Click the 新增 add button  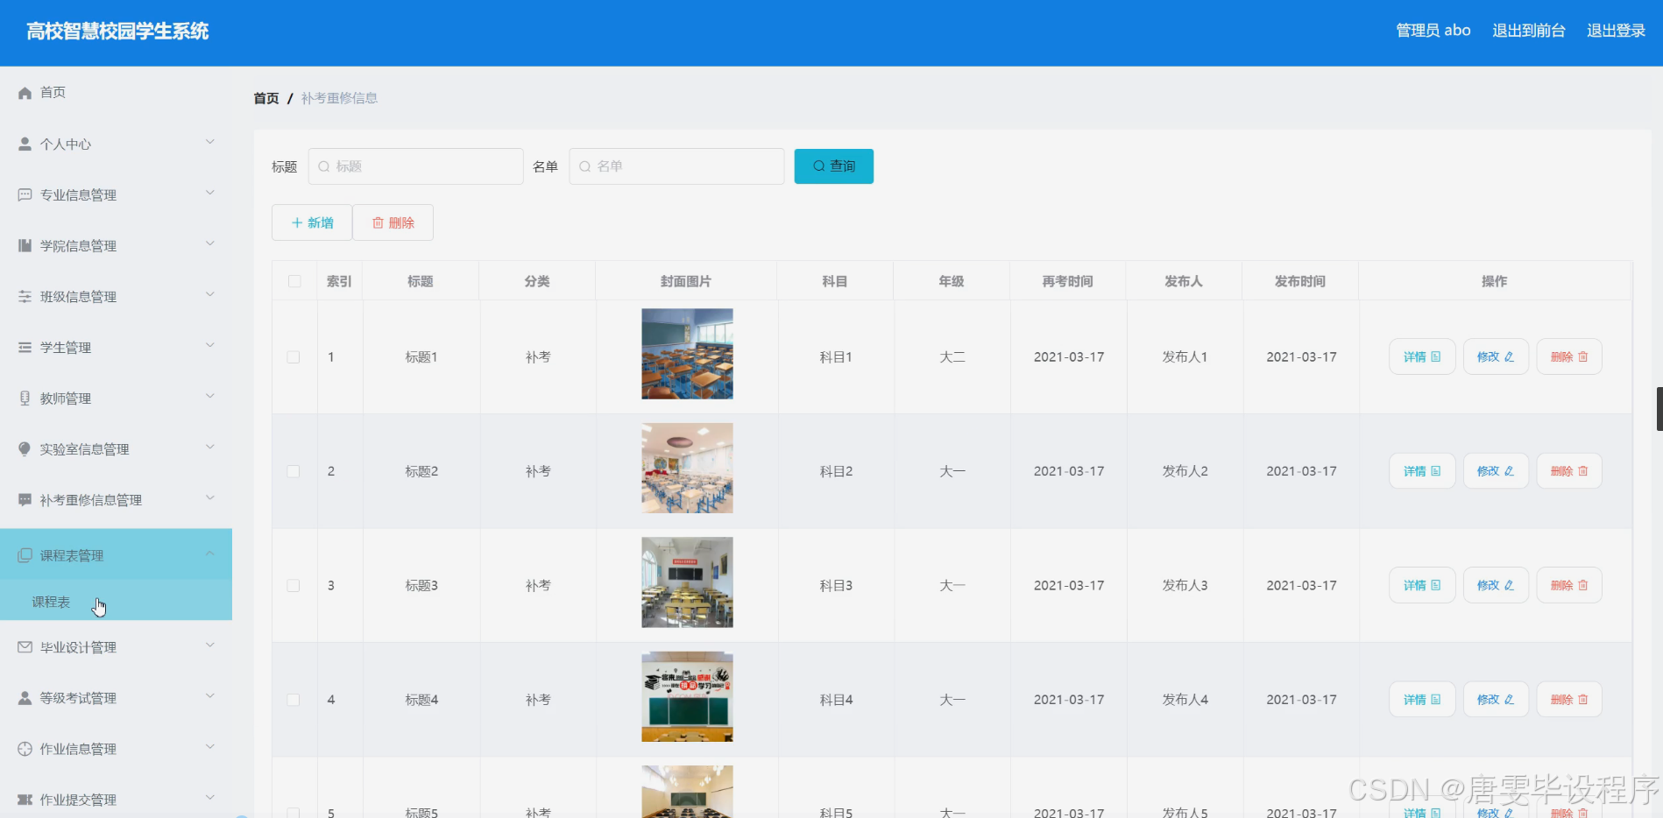coord(312,222)
